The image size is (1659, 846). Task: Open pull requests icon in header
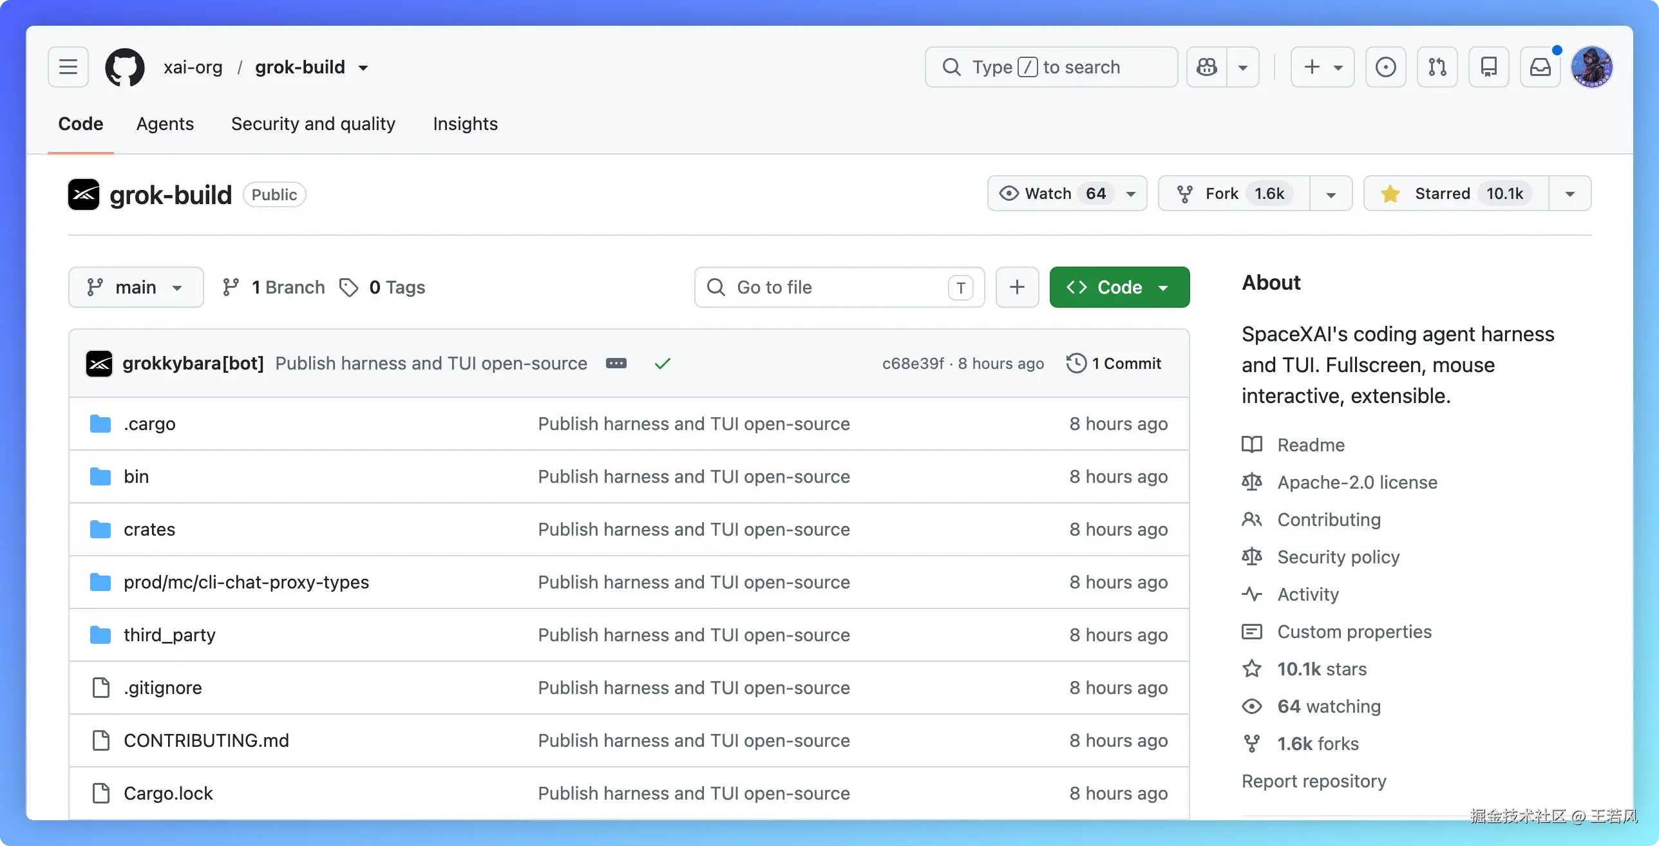pyautogui.click(x=1437, y=67)
